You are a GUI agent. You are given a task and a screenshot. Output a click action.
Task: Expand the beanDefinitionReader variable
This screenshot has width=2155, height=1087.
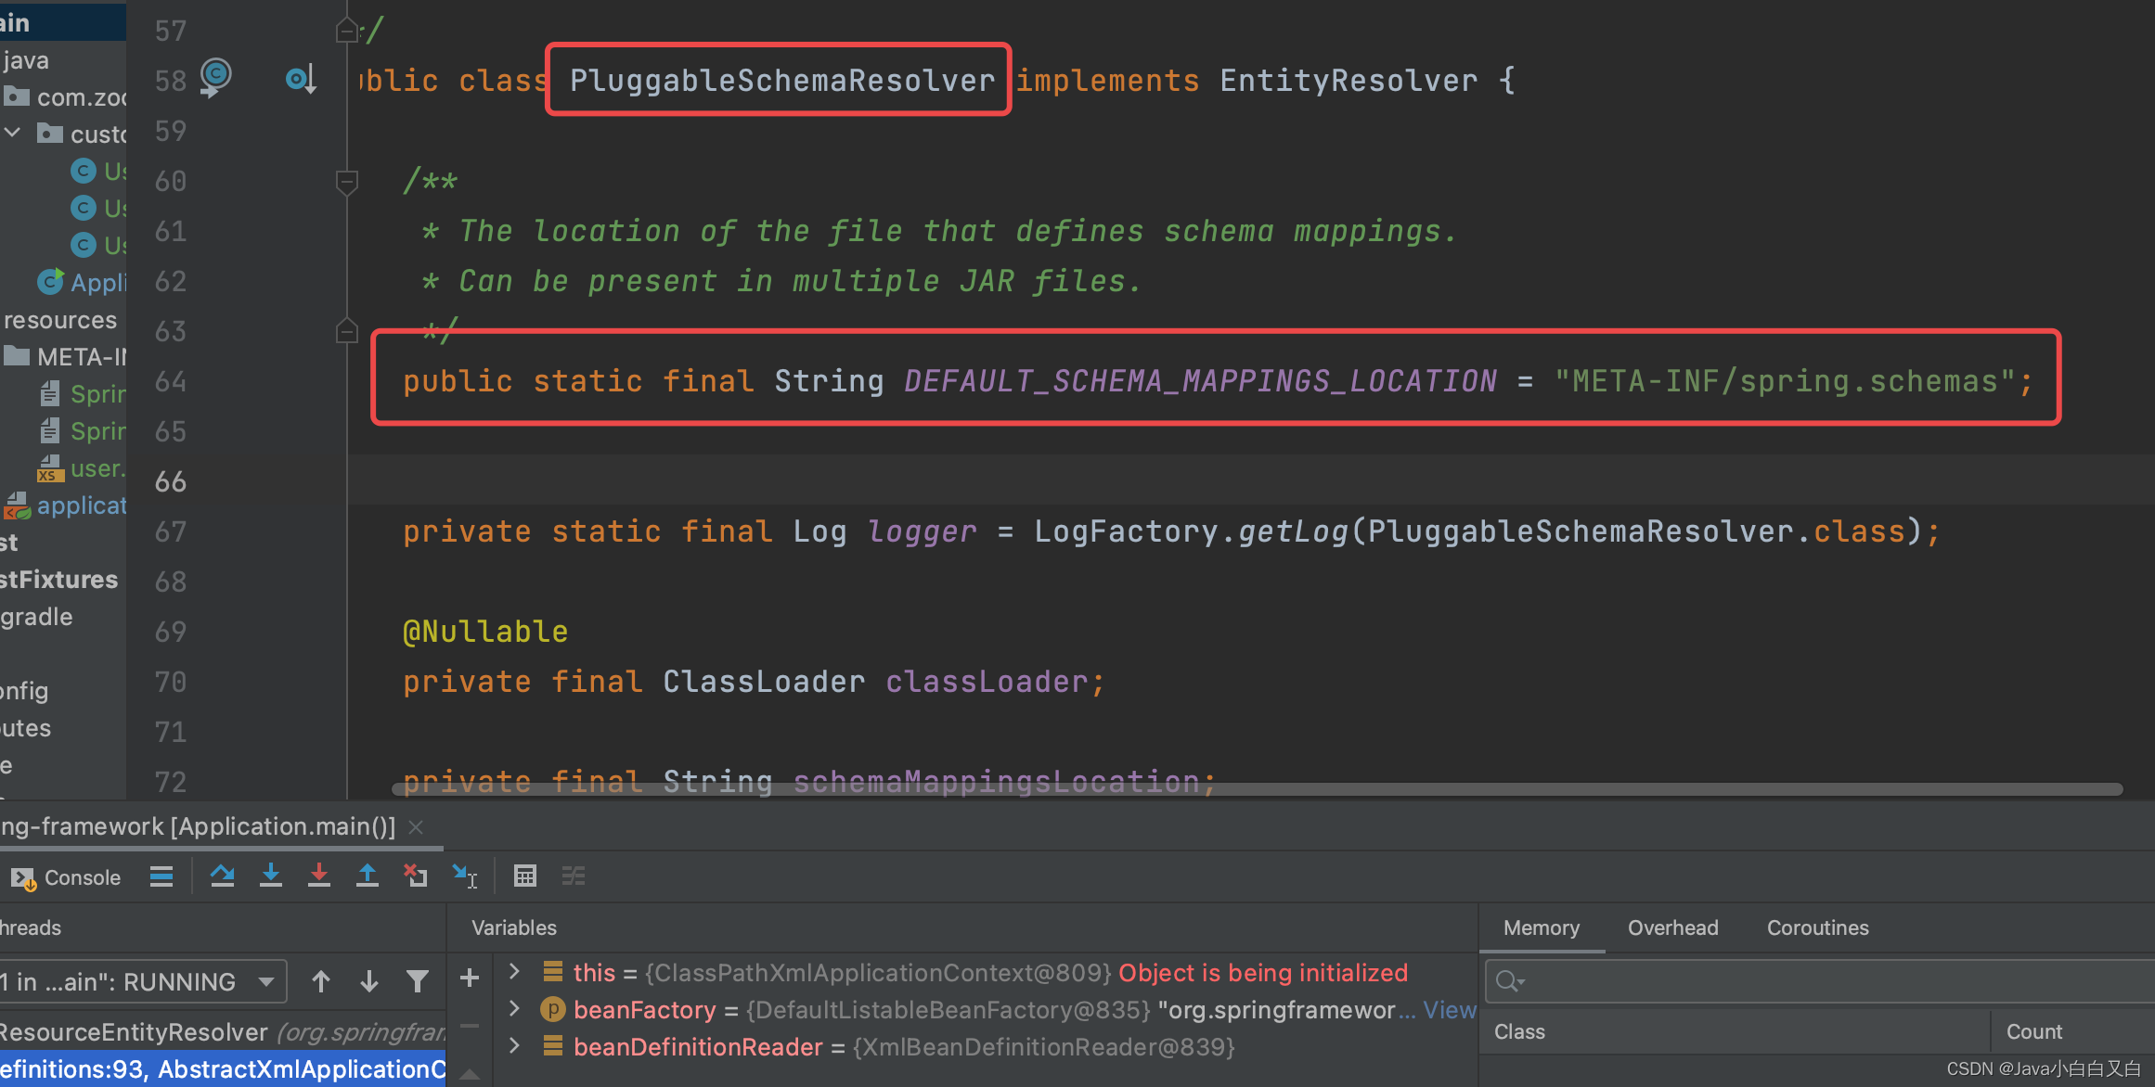coord(514,1046)
